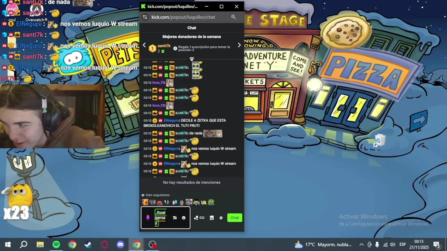Open volume speaker tray icon

point(393,245)
